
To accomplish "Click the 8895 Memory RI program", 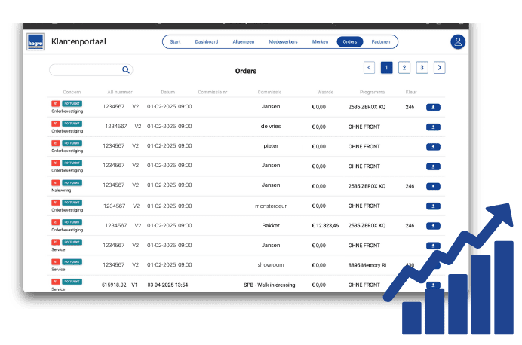I will pos(367,265).
